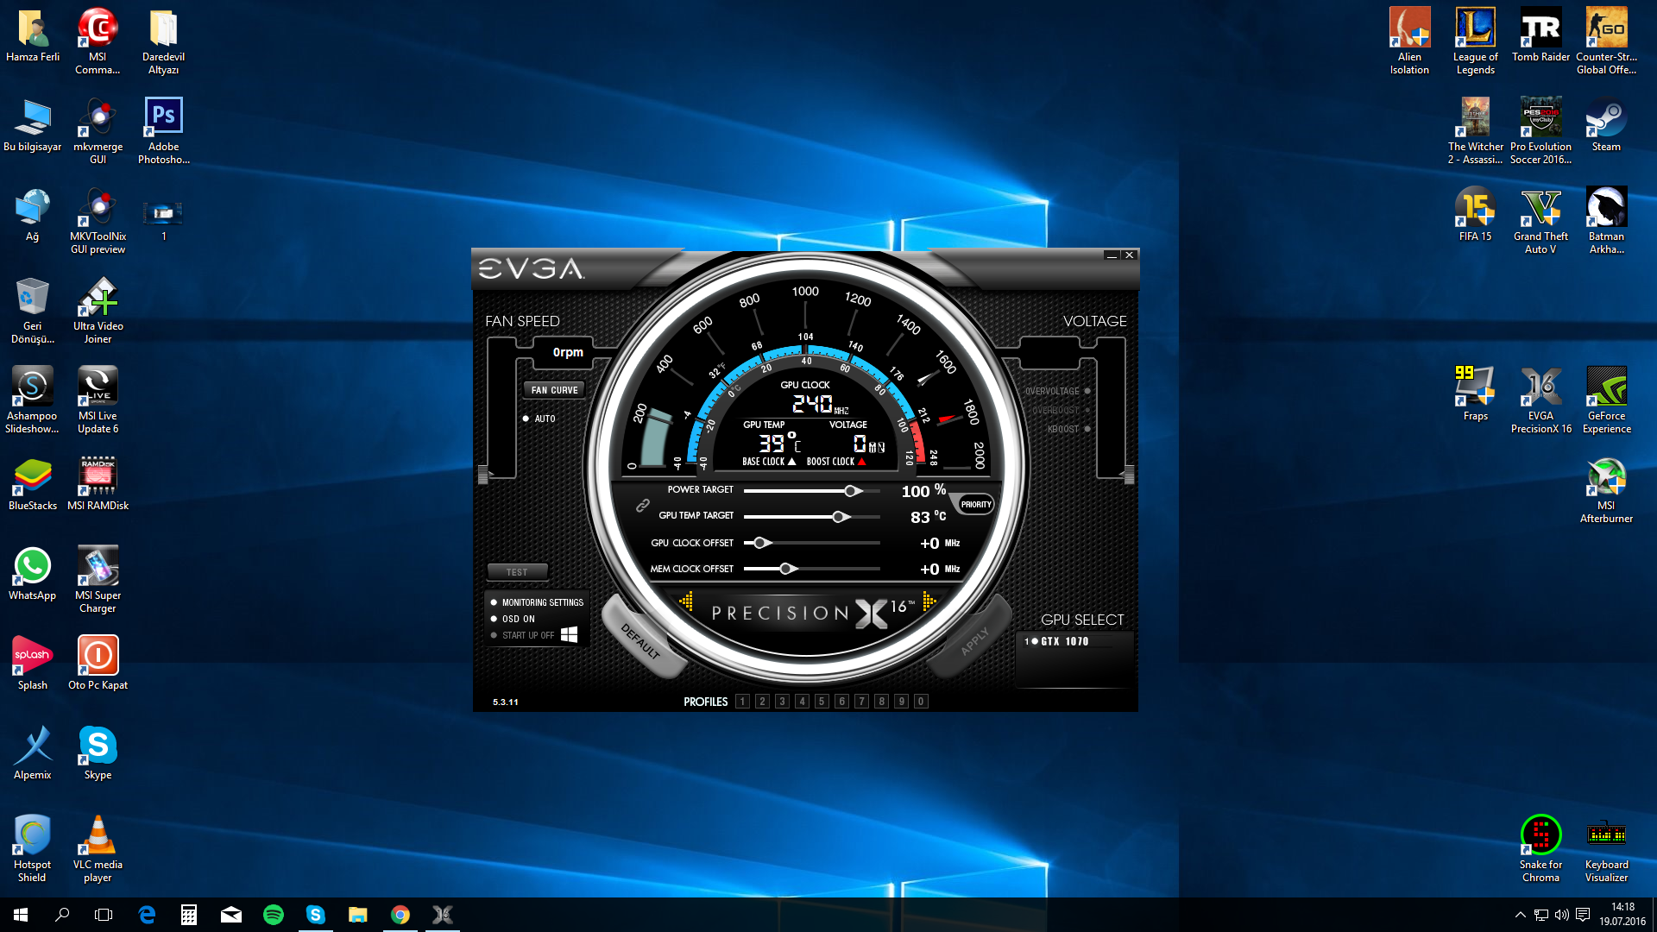Image resolution: width=1657 pixels, height=932 pixels.
Task: Open Keyboard Visualizer desktop icon
Action: [1606, 848]
